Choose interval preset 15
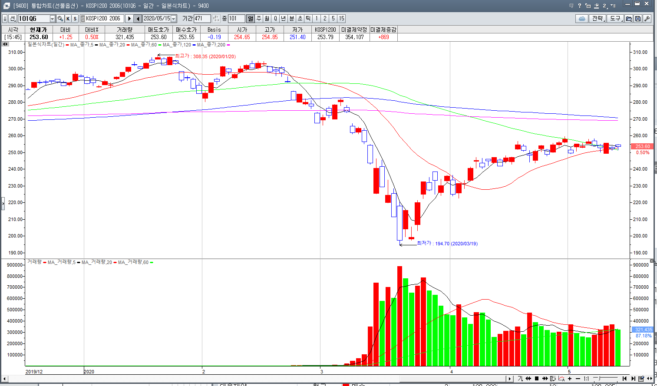The width and height of the screenshot is (657, 386). coord(341,19)
